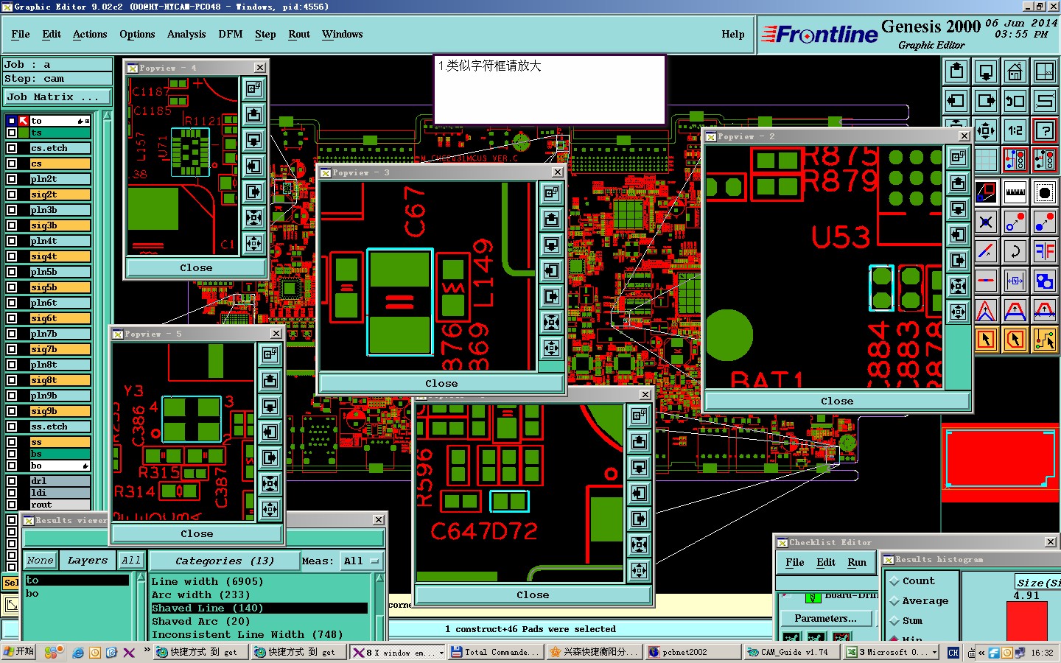
Task: Select the orange rectangle select arrow tool
Action: 986,340
